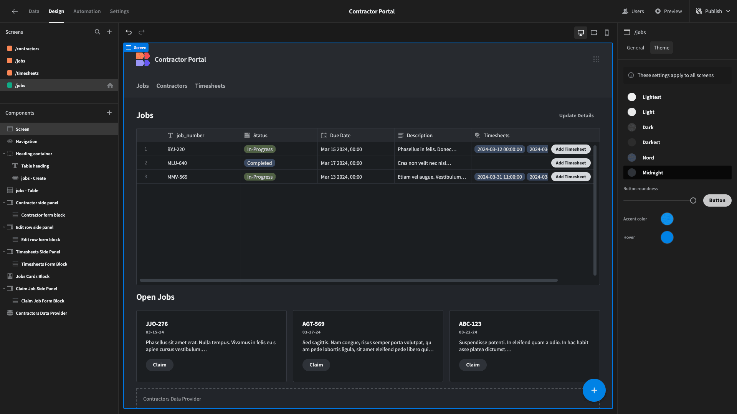Select the Lightest theme
This screenshot has width=737, height=414.
click(678, 97)
